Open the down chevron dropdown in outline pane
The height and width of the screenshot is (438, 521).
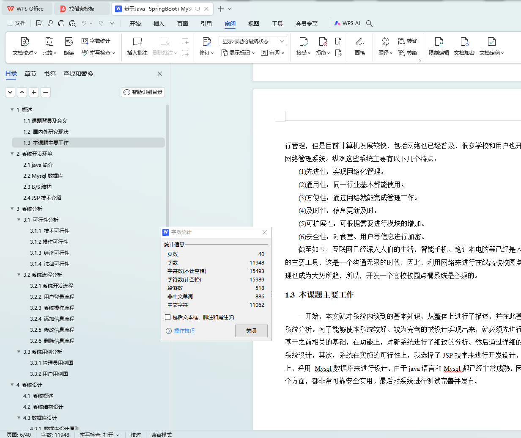click(10, 92)
